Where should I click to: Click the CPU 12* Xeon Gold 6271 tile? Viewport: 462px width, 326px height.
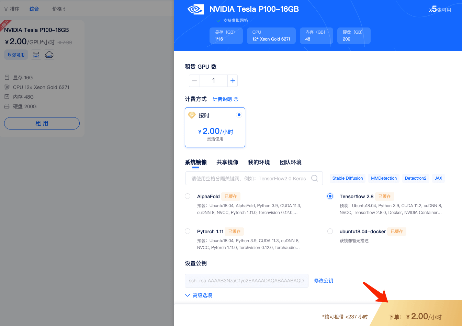(271, 36)
